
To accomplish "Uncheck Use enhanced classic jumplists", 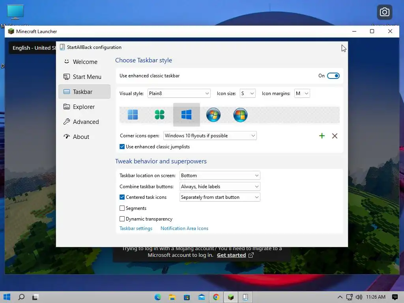I will (x=122, y=147).
